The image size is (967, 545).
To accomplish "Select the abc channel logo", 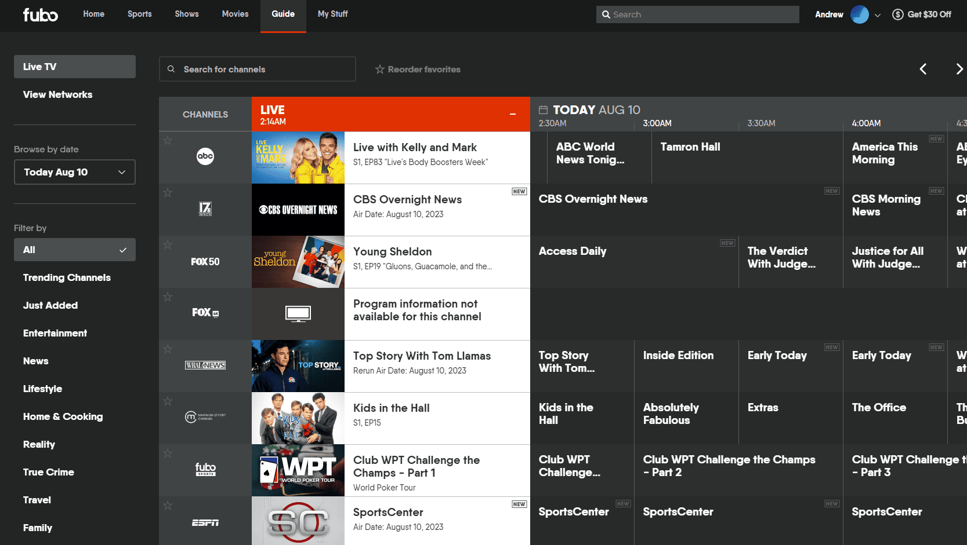I will 205,156.
